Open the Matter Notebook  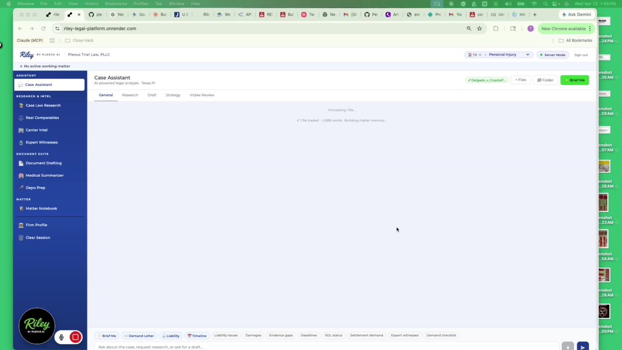[41, 208]
